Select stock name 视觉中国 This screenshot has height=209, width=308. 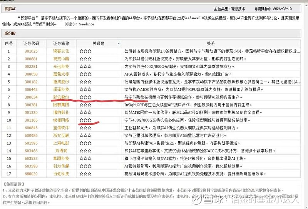(x=61, y=59)
